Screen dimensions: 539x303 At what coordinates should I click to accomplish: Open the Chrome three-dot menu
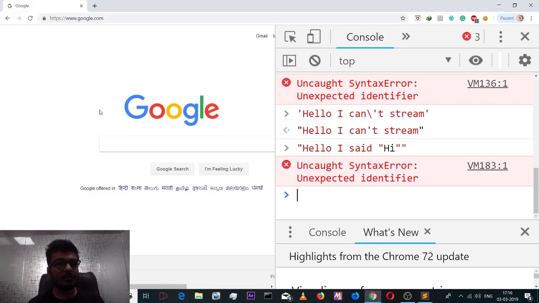[x=531, y=18]
